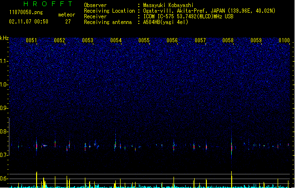Click the kHz axis unit label
Image resolution: width=295 pixels, height=188 pixels.
4,38
